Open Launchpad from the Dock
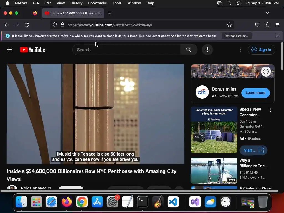The width and height of the screenshot is (284, 213). click(x=36, y=202)
